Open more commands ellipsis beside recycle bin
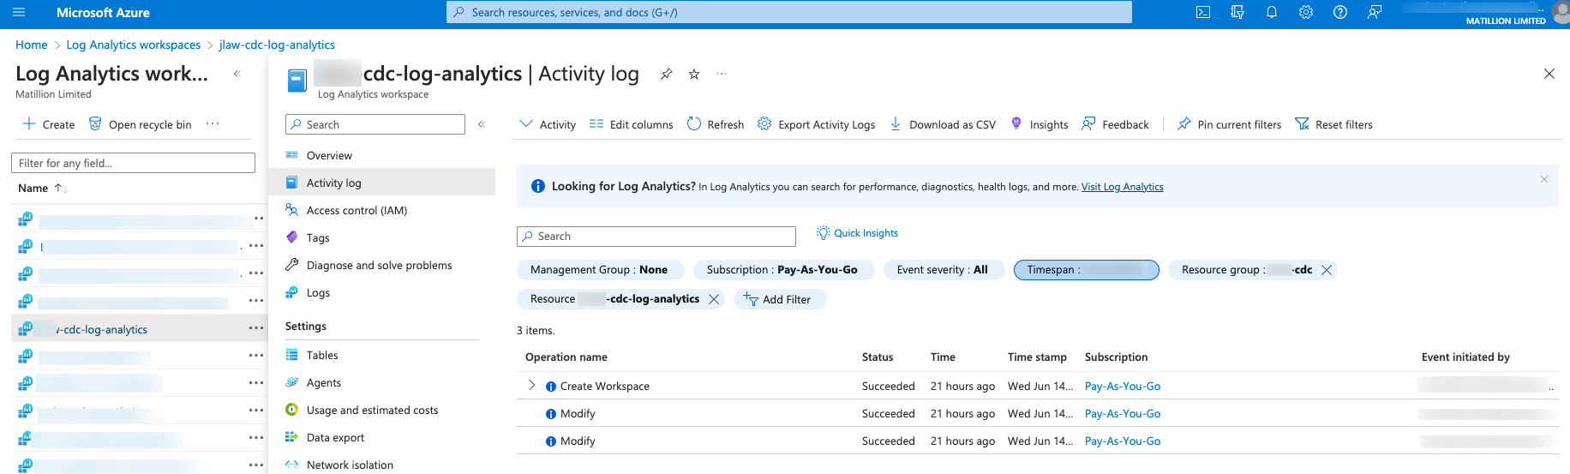 (213, 123)
